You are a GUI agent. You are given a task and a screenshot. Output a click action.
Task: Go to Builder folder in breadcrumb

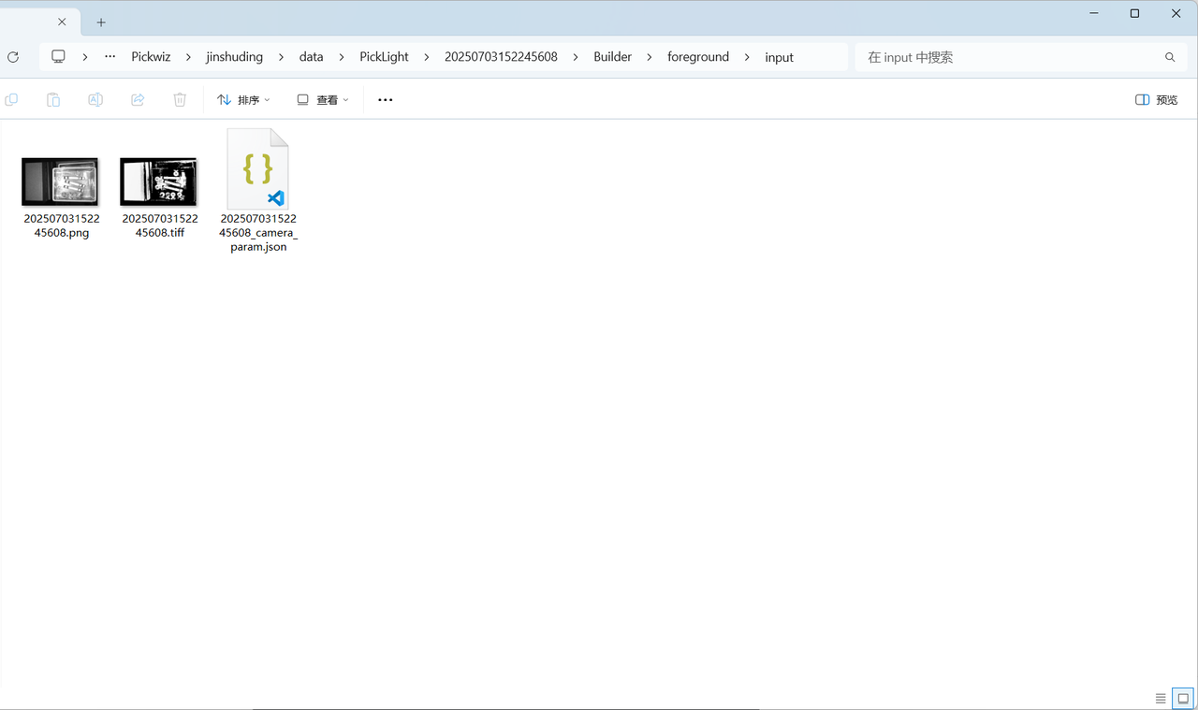pyautogui.click(x=612, y=57)
